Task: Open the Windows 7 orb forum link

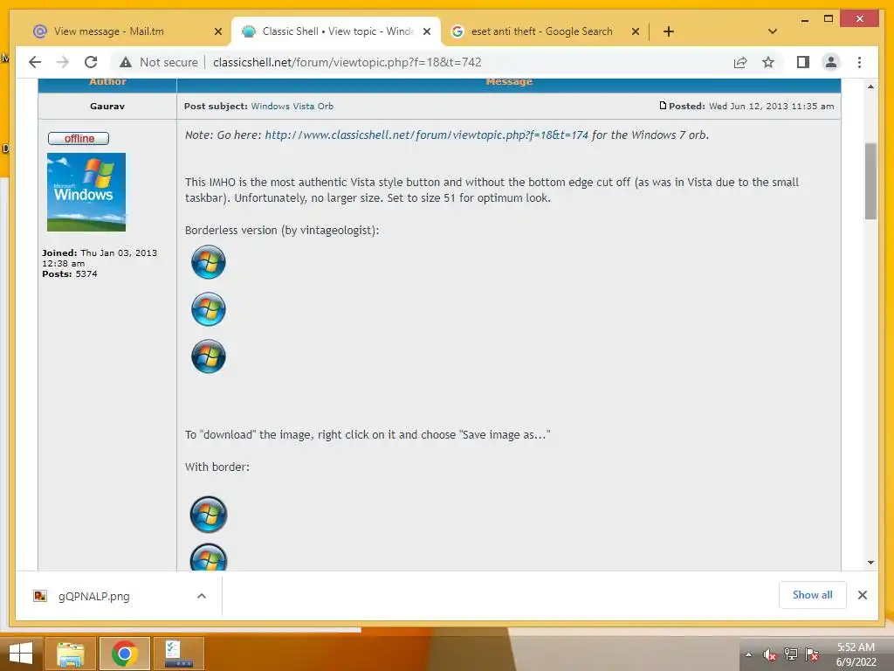Action: point(426,135)
